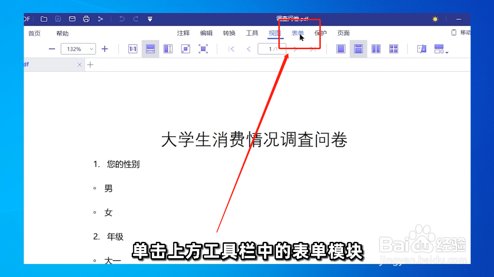Click the question text 年级
This screenshot has height=277, width=494.
click(115, 237)
